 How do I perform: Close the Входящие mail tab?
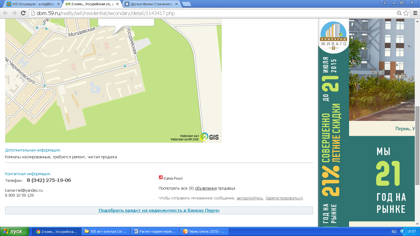pos(59,4)
